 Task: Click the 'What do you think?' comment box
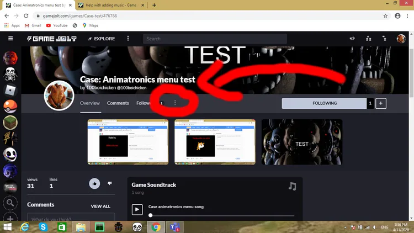click(71, 217)
